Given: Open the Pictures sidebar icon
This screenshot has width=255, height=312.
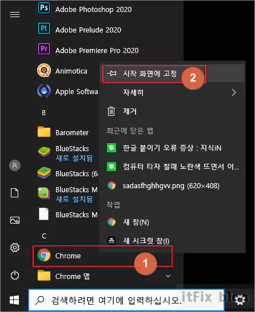Looking at the screenshot, I should [15, 220].
